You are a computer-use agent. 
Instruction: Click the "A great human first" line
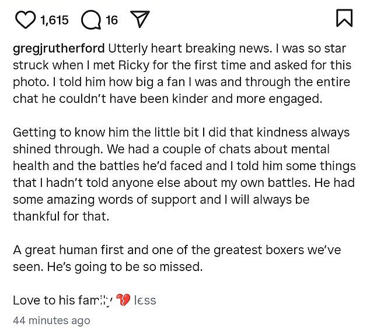[68, 250]
